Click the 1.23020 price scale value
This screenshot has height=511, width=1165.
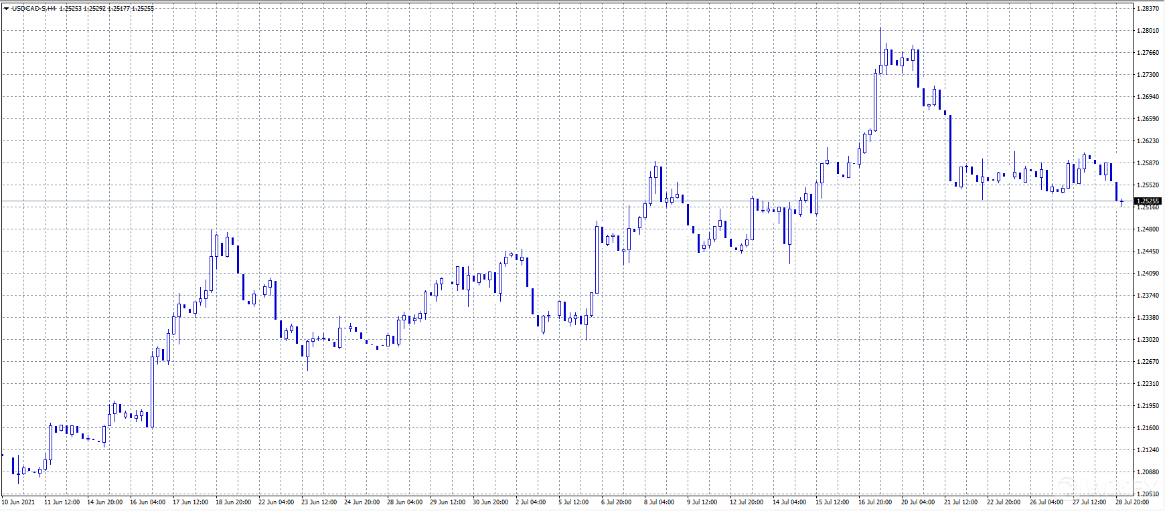tap(1148, 340)
